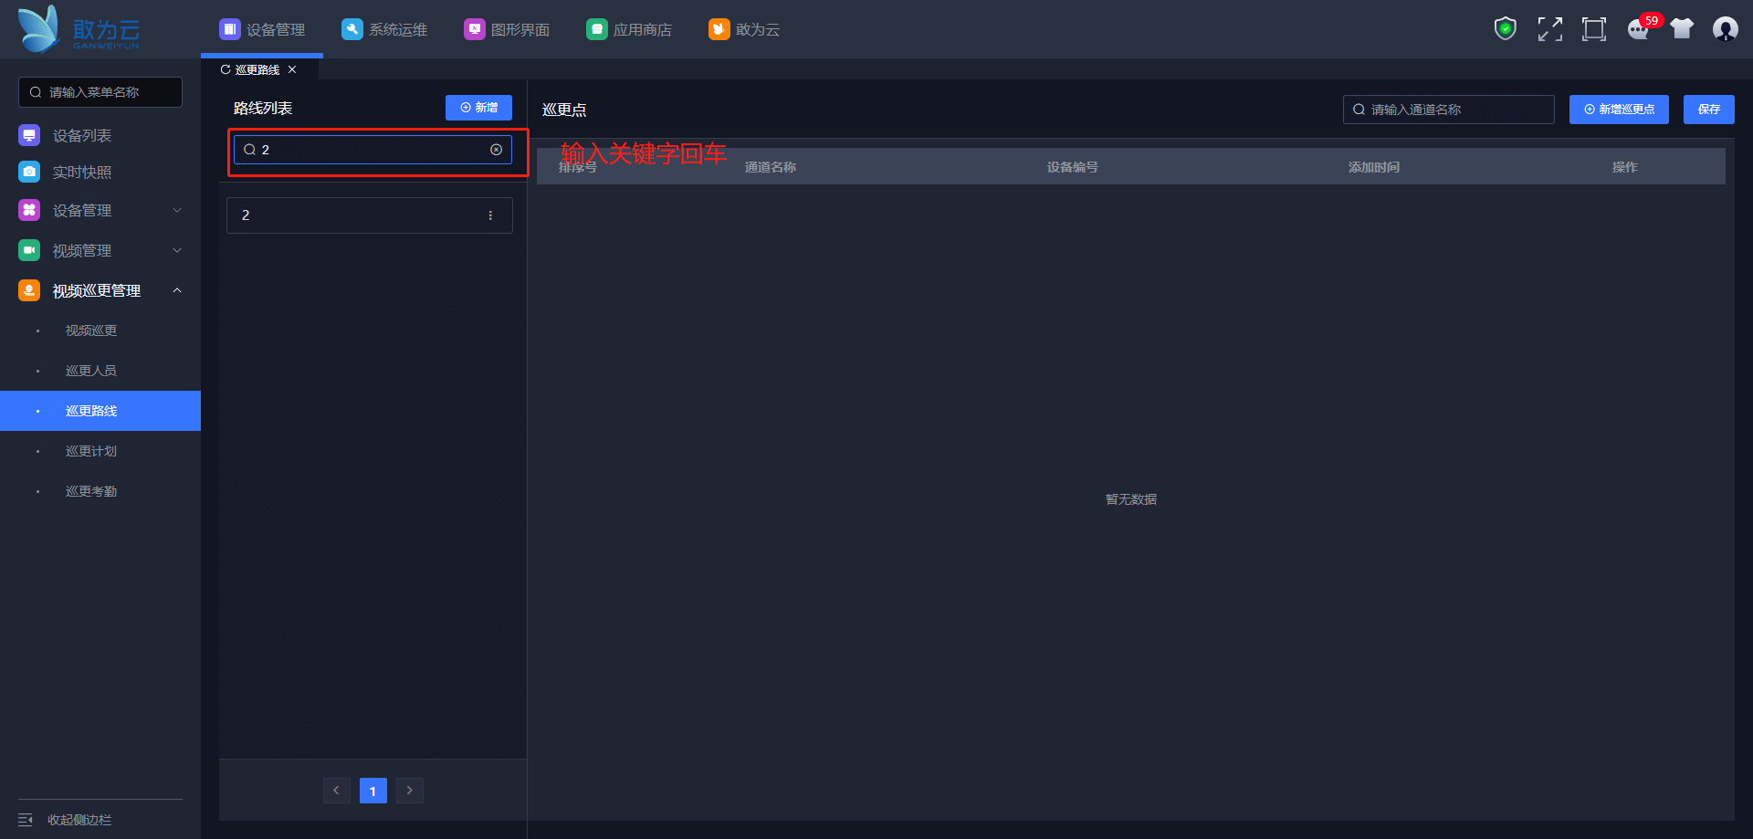Open 设备管理 top menu

pyautogui.click(x=262, y=29)
